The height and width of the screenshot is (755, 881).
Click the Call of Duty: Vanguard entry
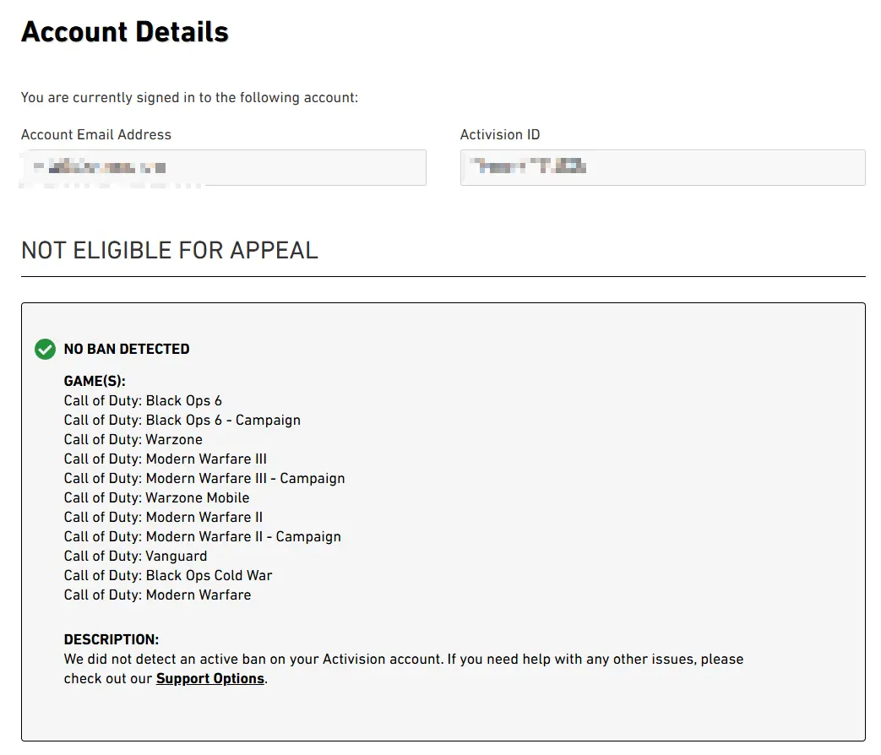point(135,556)
